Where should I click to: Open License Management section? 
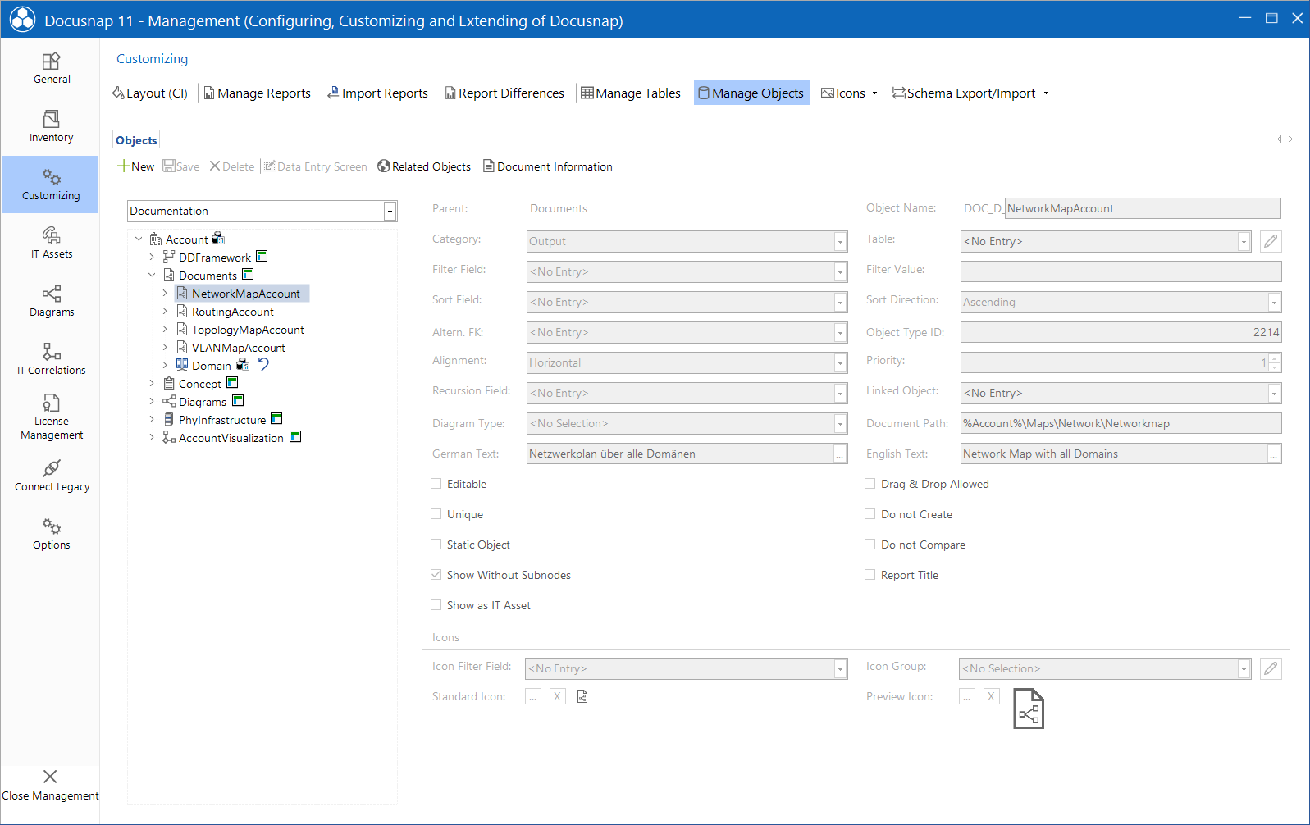point(51,417)
